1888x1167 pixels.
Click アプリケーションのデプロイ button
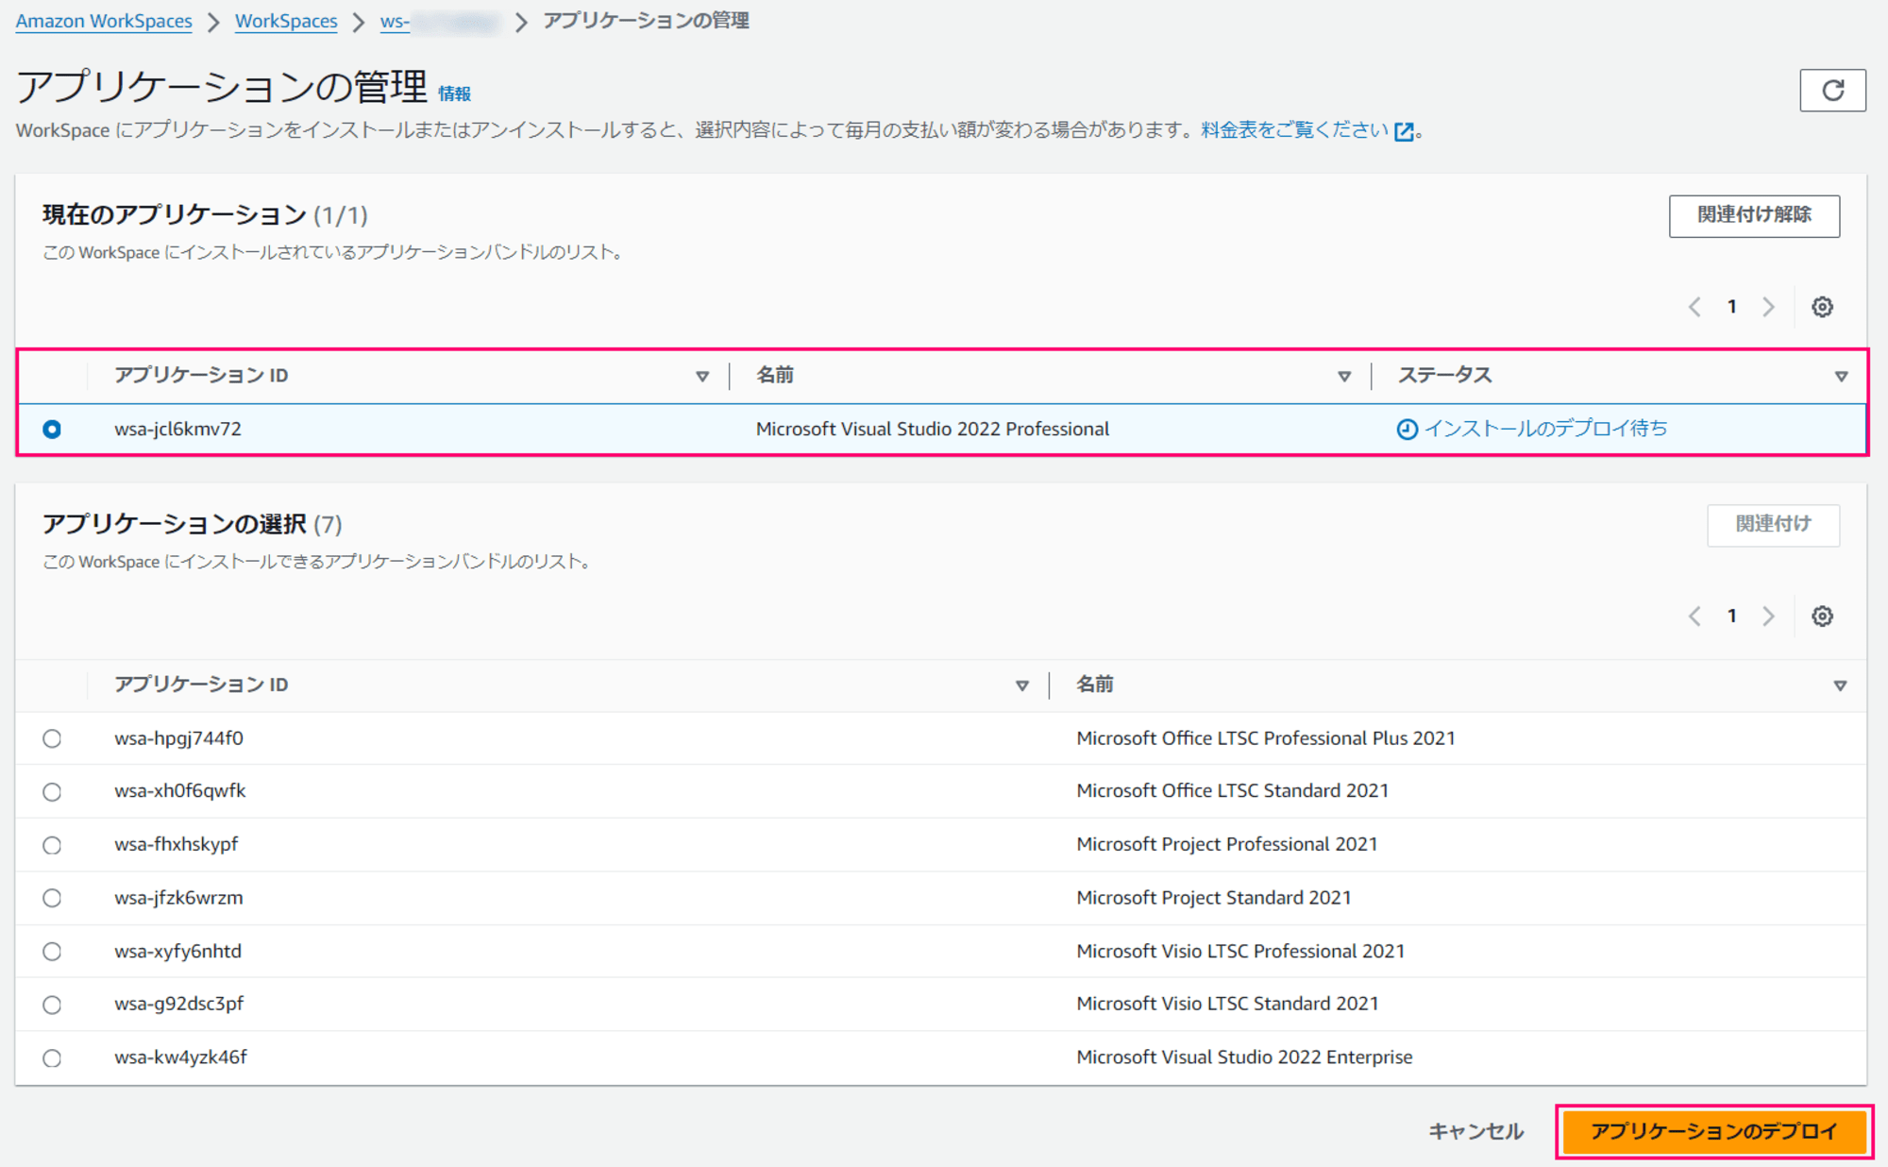click(x=1714, y=1131)
